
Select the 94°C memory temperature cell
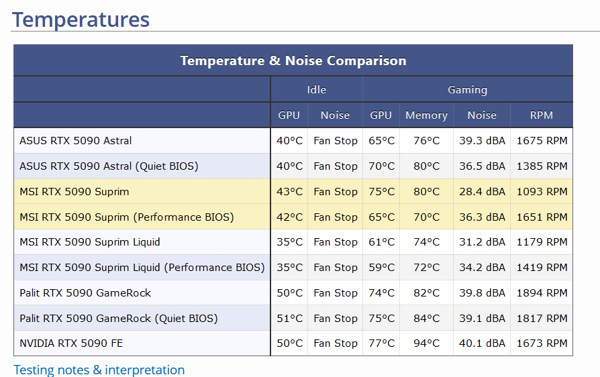click(426, 343)
